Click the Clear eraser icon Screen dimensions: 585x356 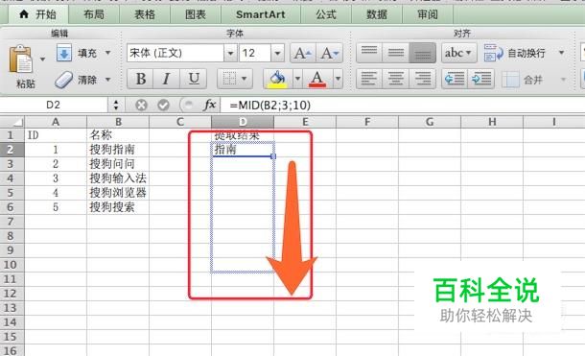[64, 80]
